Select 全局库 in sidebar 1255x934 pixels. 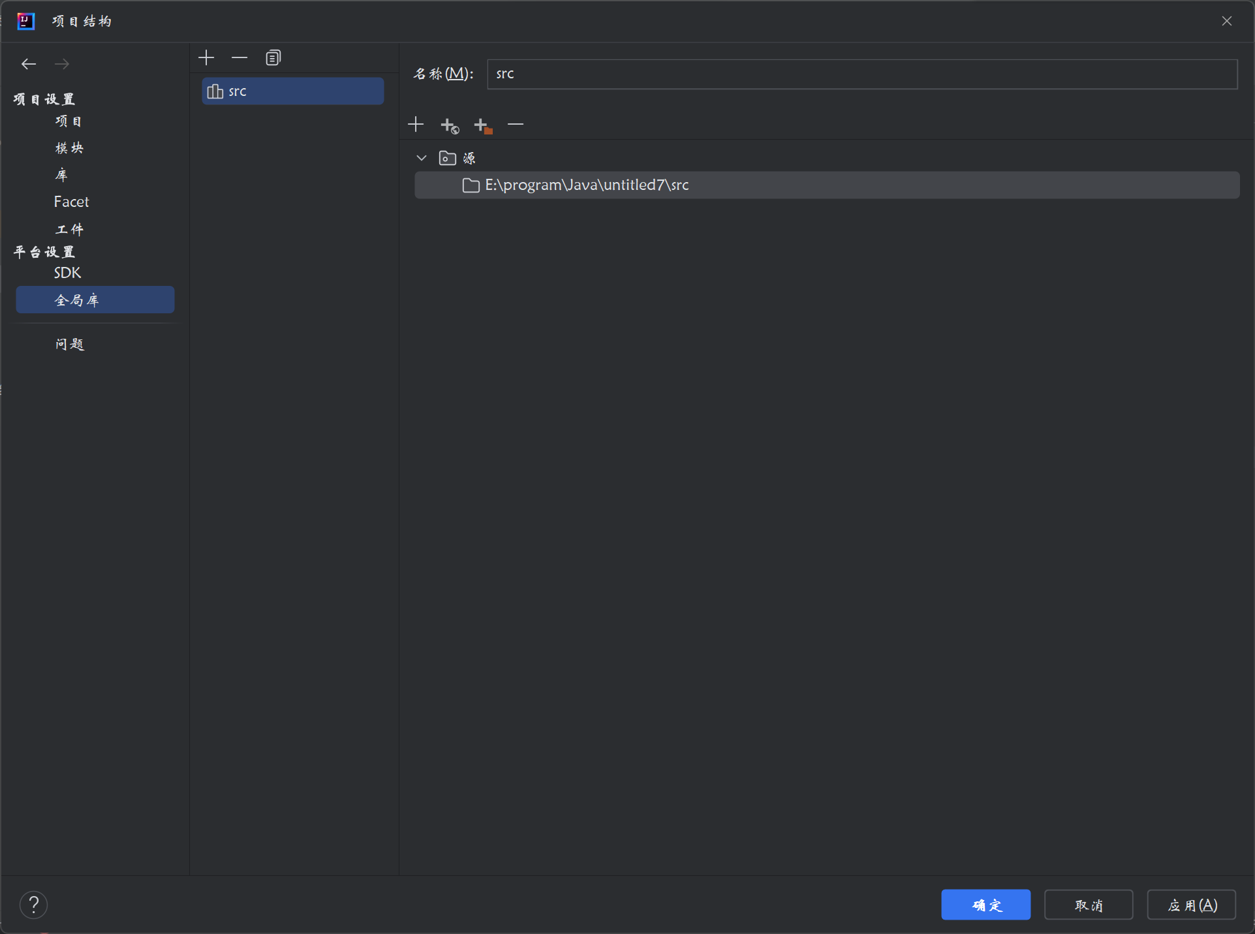click(x=95, y=300)
